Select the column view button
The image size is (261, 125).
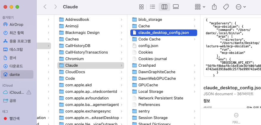pos(164,7)
